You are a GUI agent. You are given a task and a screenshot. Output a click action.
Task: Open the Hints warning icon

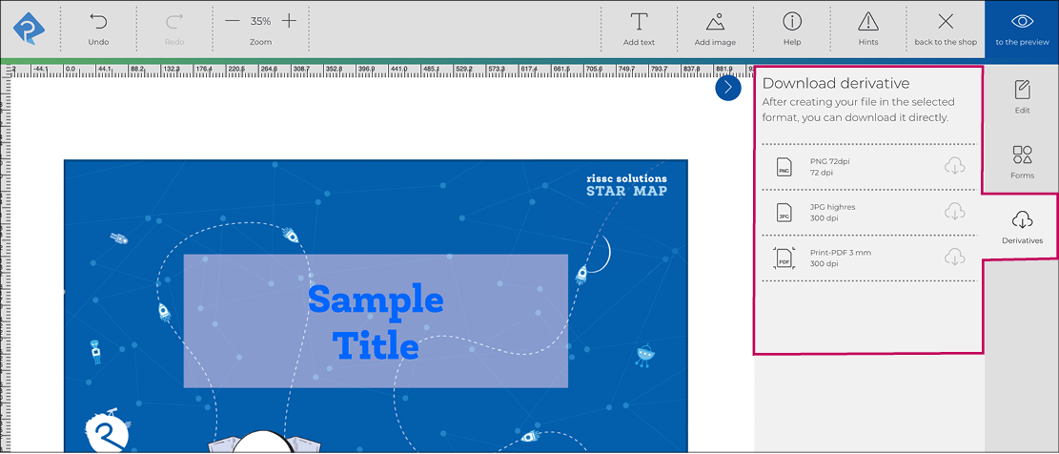point(868,22)
